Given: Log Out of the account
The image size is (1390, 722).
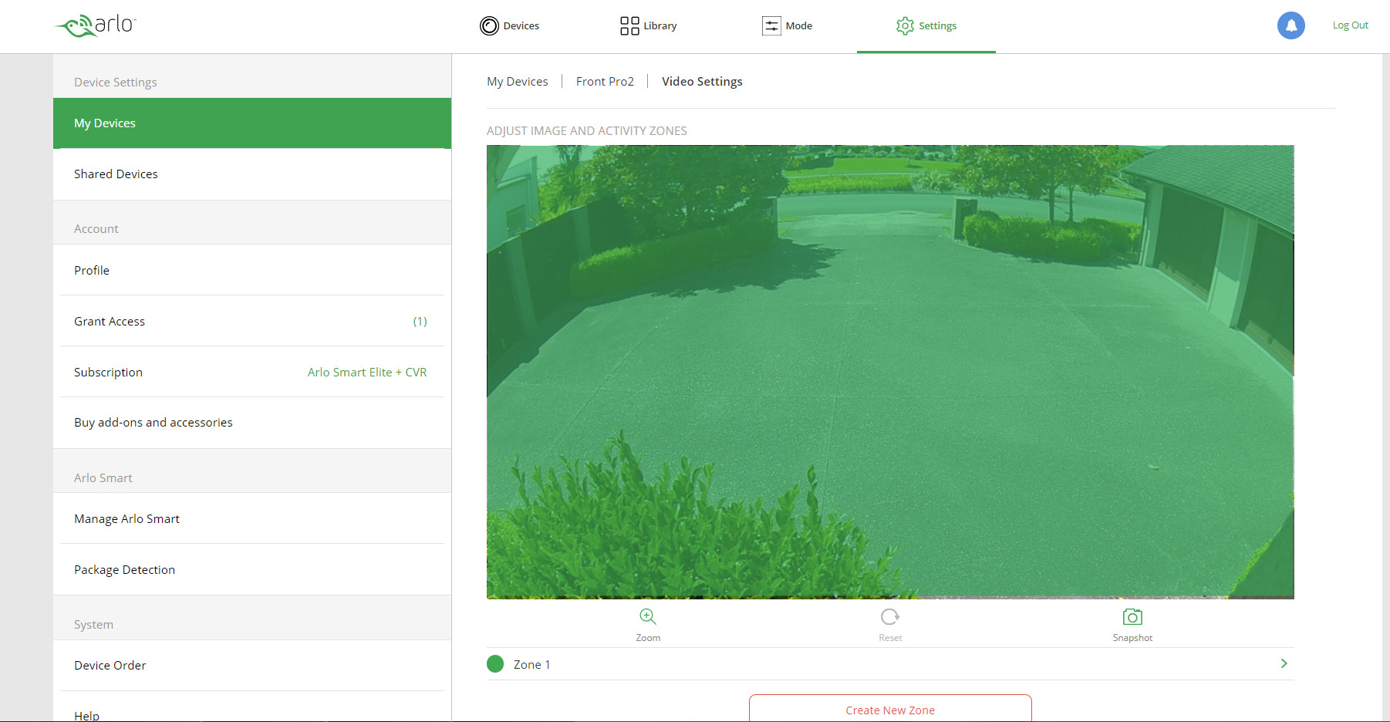Looking at the screenshot, I should (x=1350, y=25).
